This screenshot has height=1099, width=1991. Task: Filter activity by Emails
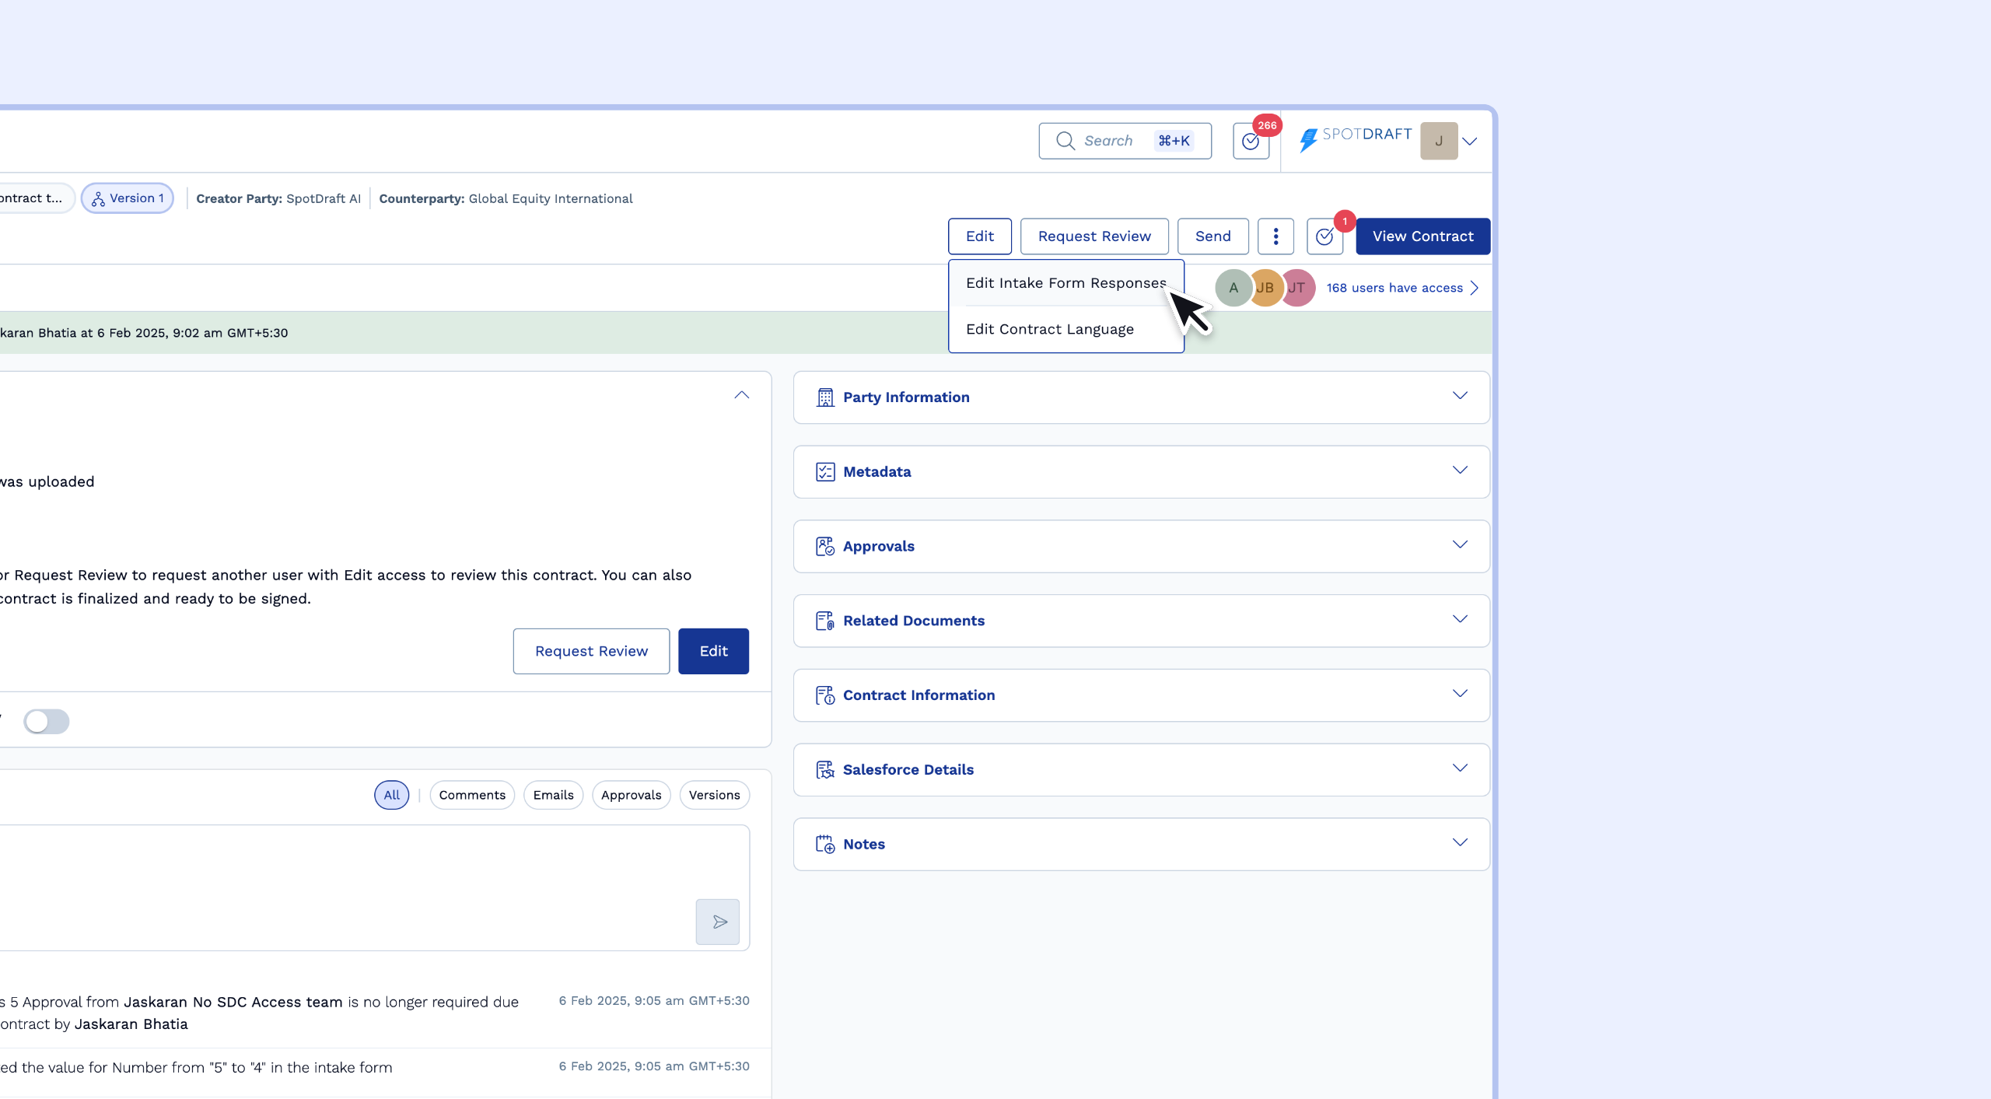pos(553,795)
